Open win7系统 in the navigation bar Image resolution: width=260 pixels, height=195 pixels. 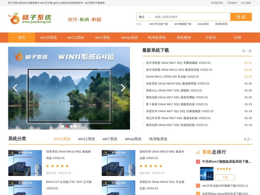click(103, 38)
